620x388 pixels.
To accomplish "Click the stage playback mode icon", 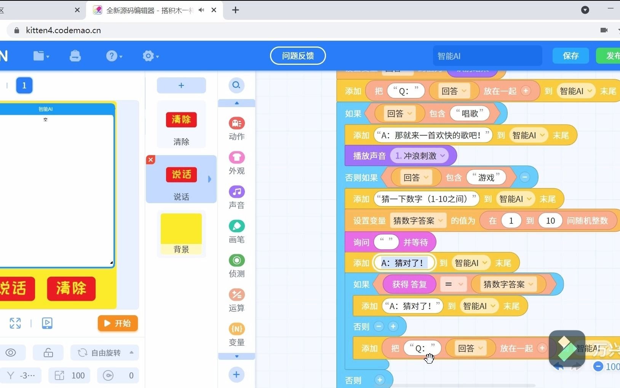I will tap(47, 323).
